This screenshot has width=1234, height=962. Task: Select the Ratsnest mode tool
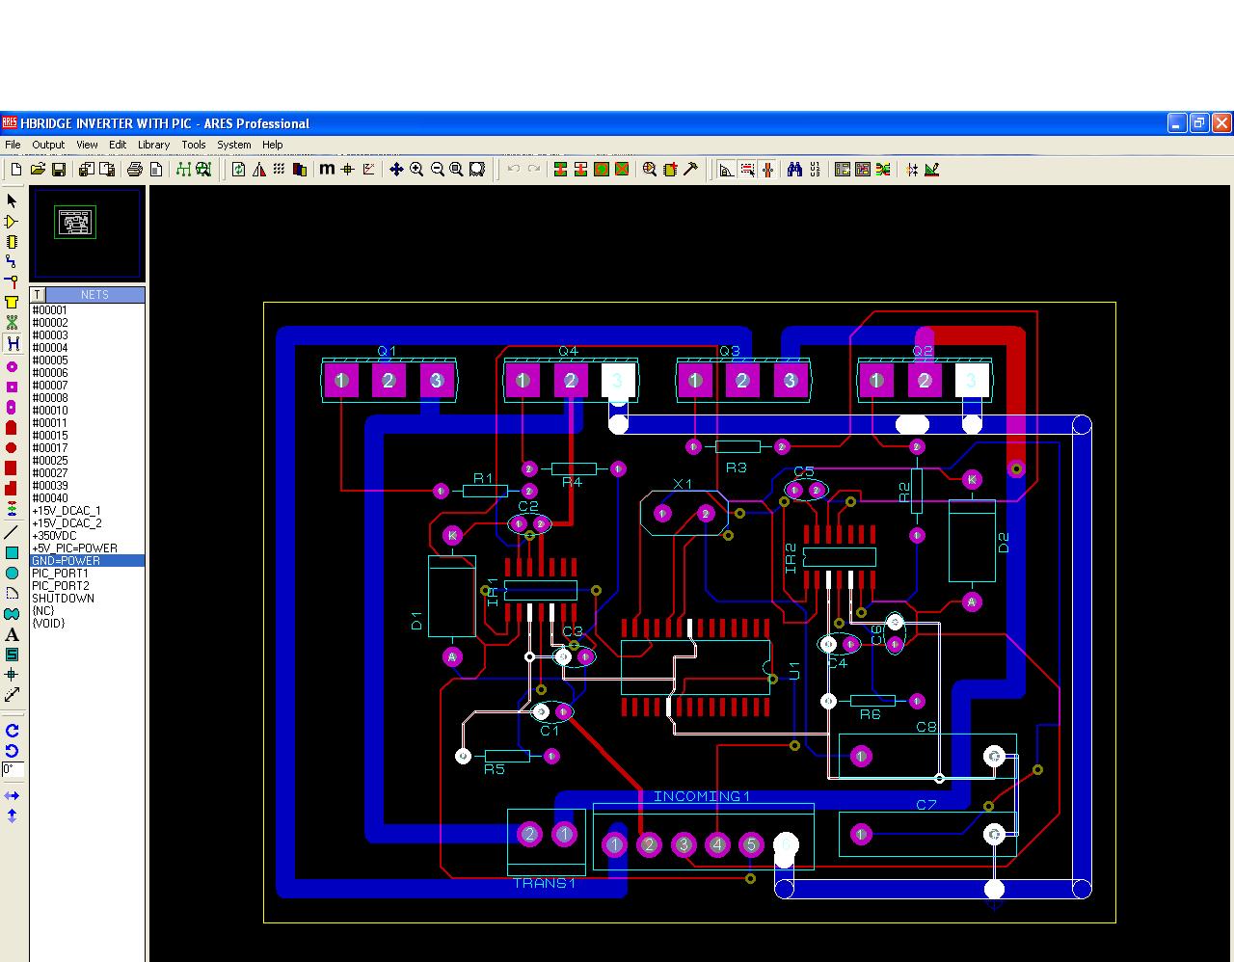pyautogui.click(x=12, y=322)
